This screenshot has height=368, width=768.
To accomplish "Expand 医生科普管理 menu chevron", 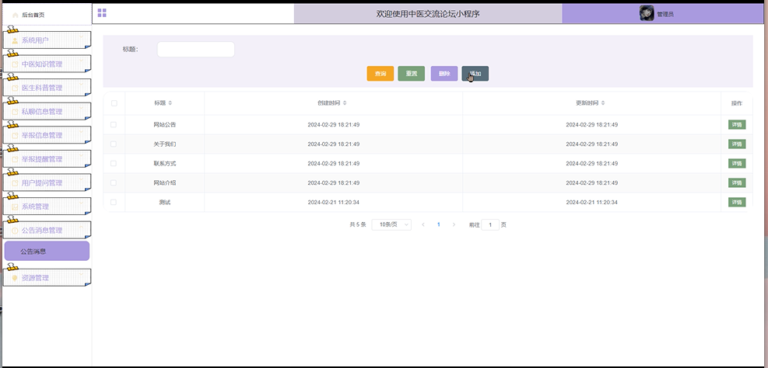I will (x=81, y=85).
